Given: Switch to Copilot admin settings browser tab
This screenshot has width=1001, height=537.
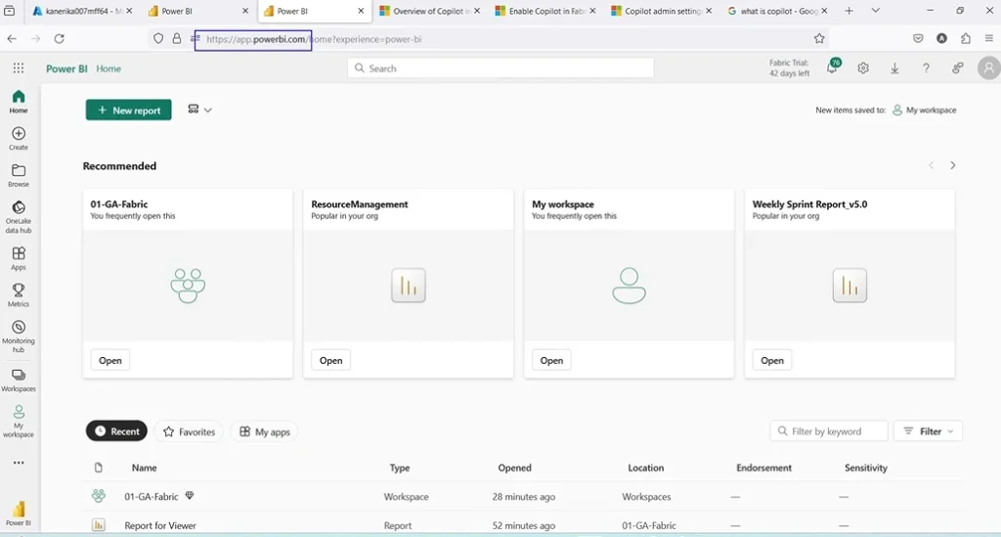Looking at the screenshot, I should pyautogui.click(x=661, y=11).
